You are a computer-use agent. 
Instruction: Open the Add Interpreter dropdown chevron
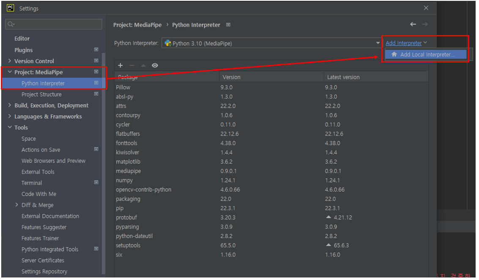coord(425,43)
